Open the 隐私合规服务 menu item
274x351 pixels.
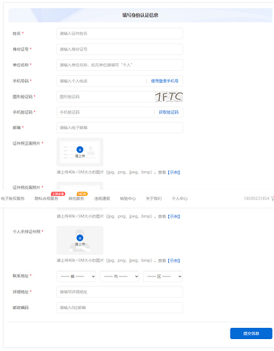coord(46,199)
